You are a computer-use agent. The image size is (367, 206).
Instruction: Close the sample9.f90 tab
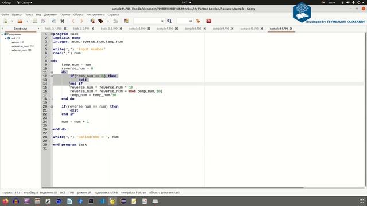pos(232,29)
